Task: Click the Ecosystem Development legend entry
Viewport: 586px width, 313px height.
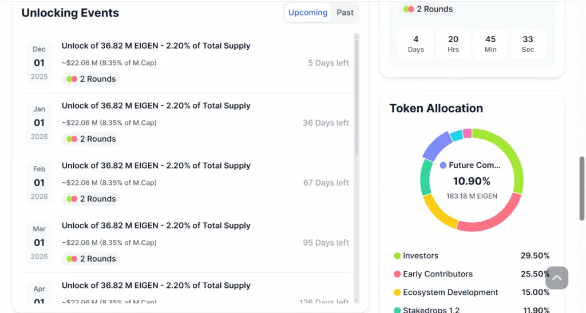Action: [472, 292]
